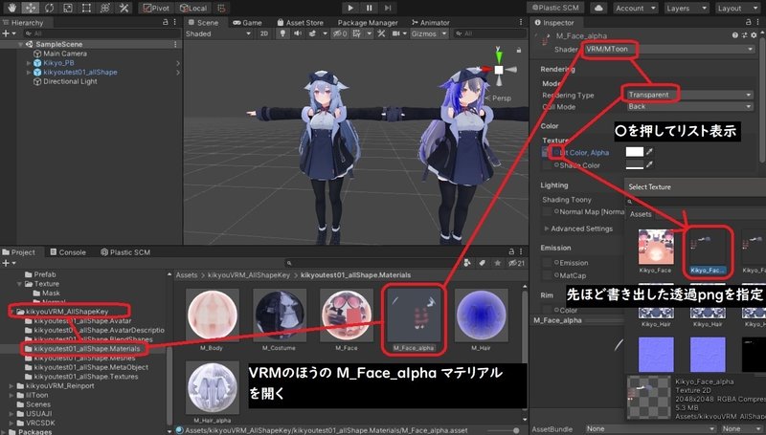Image resolution: width=766 pixels, height=435 pixels.
Task: Switch to the Game tab
Action: click(x=247, y=22)
